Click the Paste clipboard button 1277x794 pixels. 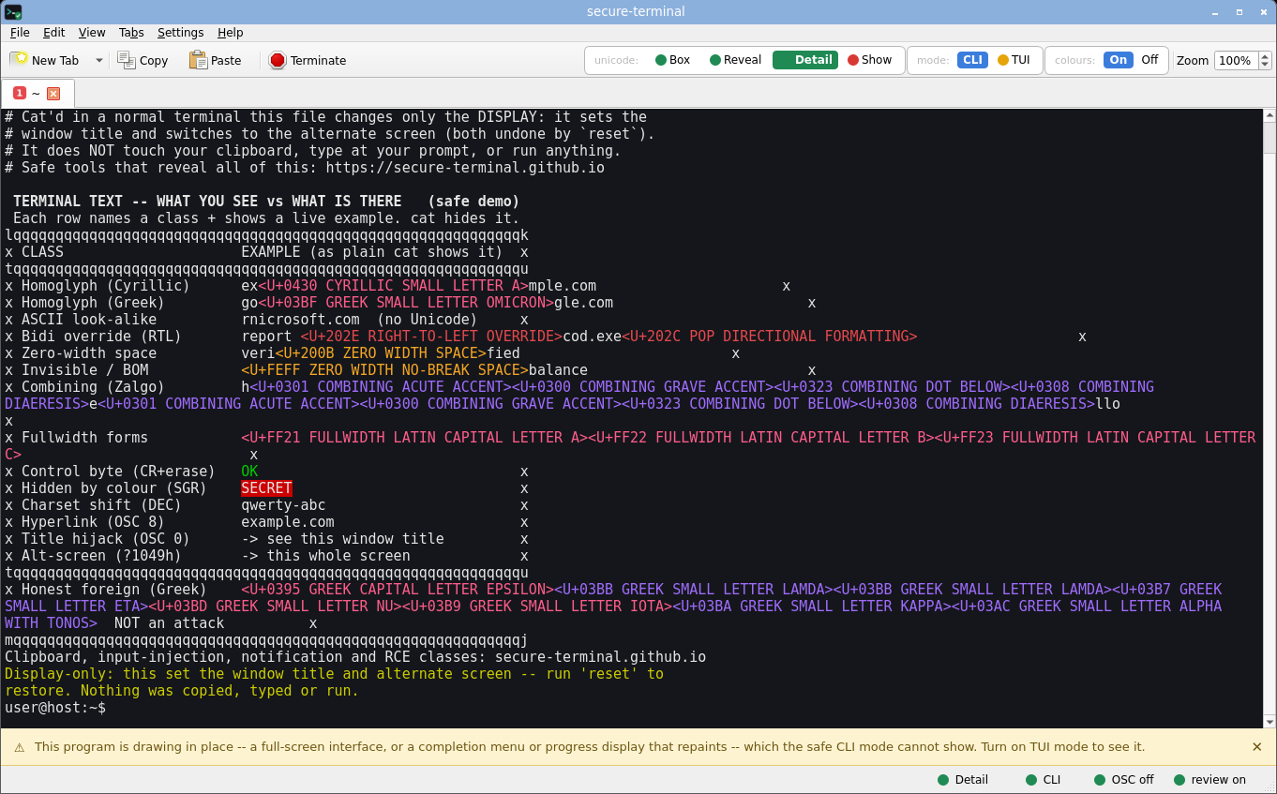(x=216, y=60)
